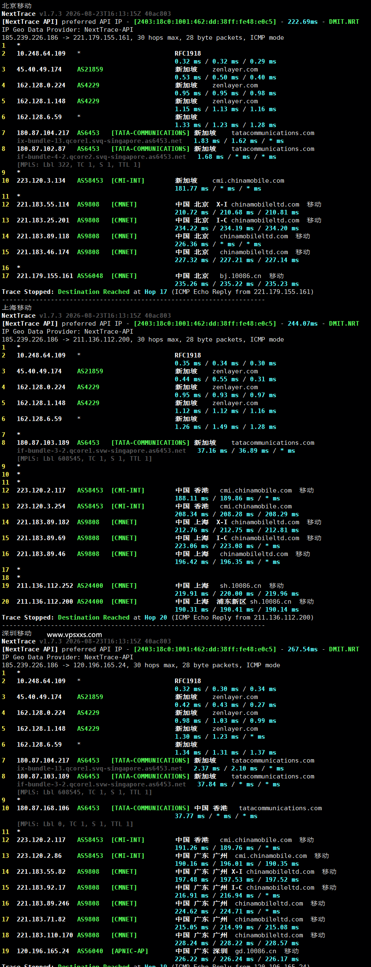Click hop IP 180.87.168.106
Viewport: 371px width, 967px height.
[43, 808]
